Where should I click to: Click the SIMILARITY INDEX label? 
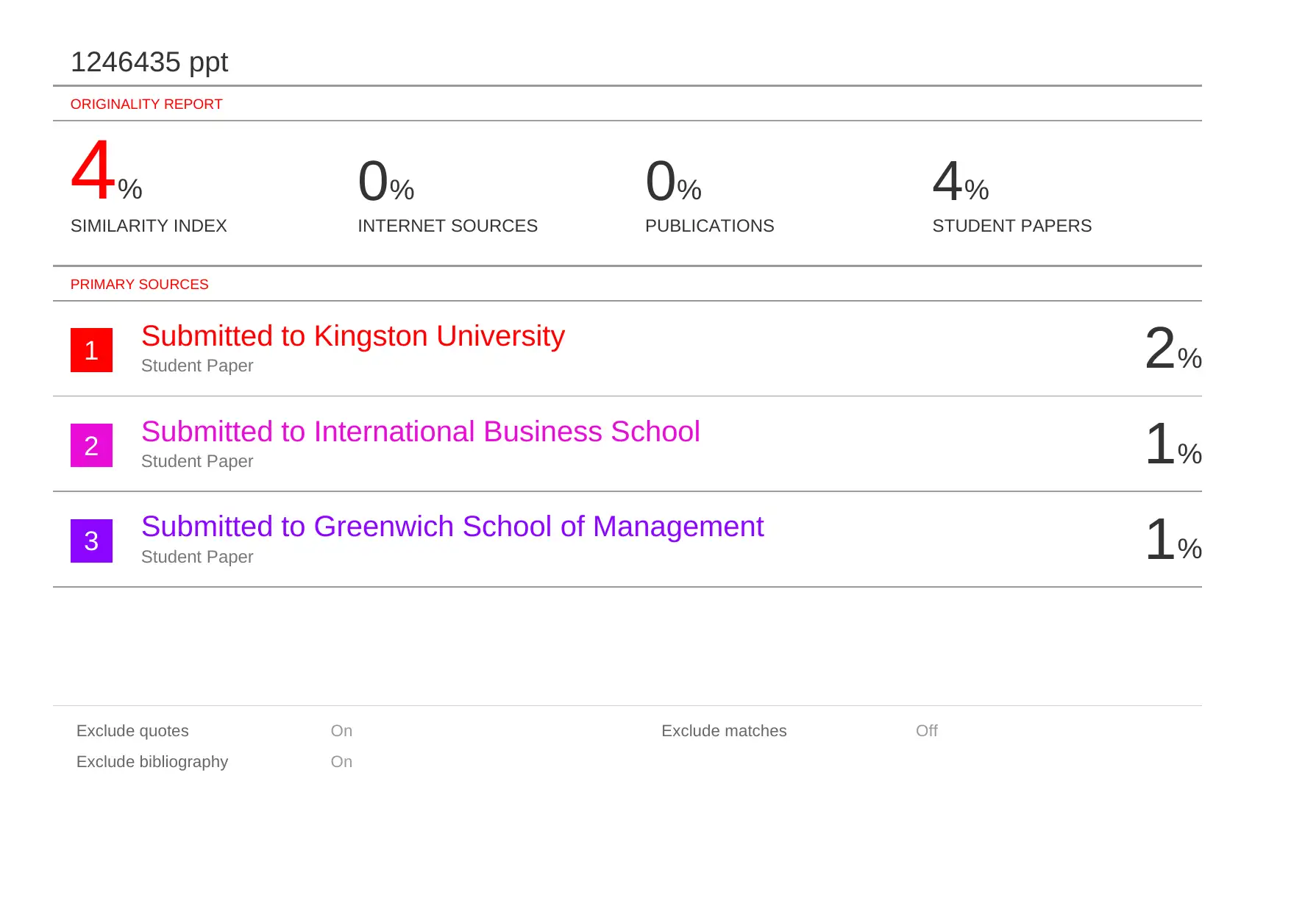point(149,226)
